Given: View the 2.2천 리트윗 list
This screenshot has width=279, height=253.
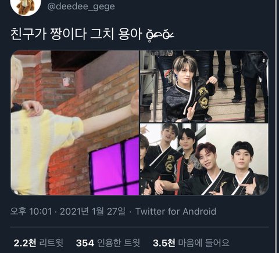Looking at the screenshot, I should (x=38, y=243).
